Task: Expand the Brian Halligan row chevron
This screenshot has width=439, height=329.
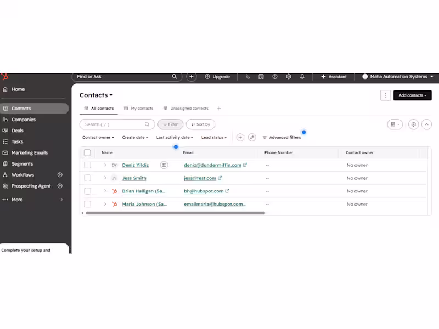Action: (105, 191)
